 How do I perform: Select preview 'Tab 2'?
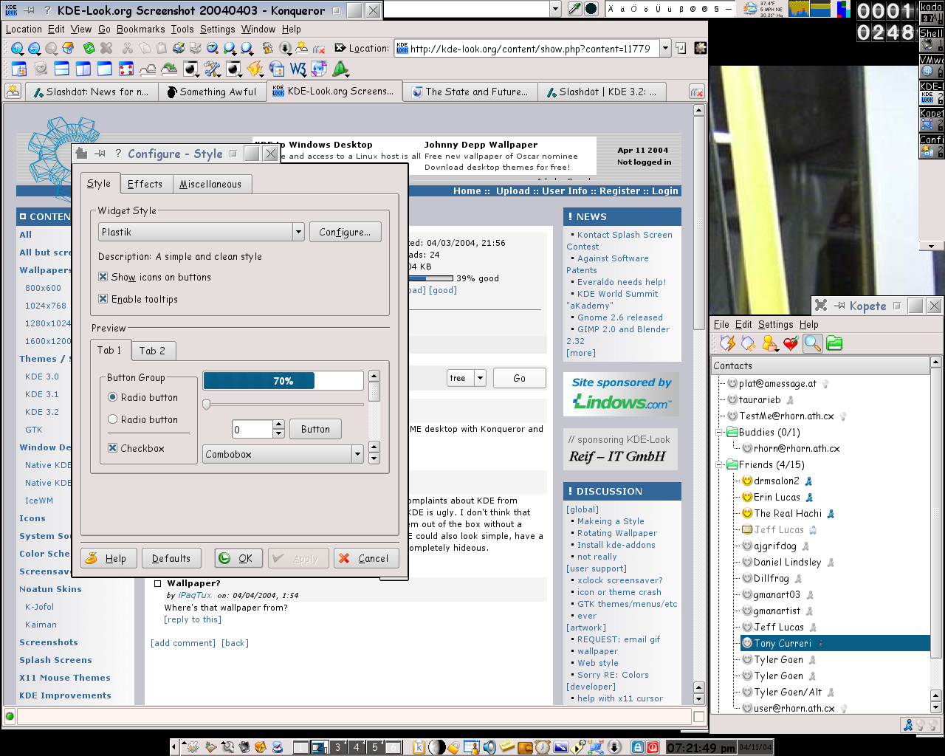[153, 351]
